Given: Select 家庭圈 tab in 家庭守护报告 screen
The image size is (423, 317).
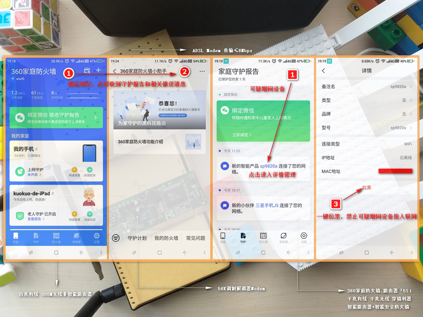Looking at the screenshot, I should coord(283,238).
